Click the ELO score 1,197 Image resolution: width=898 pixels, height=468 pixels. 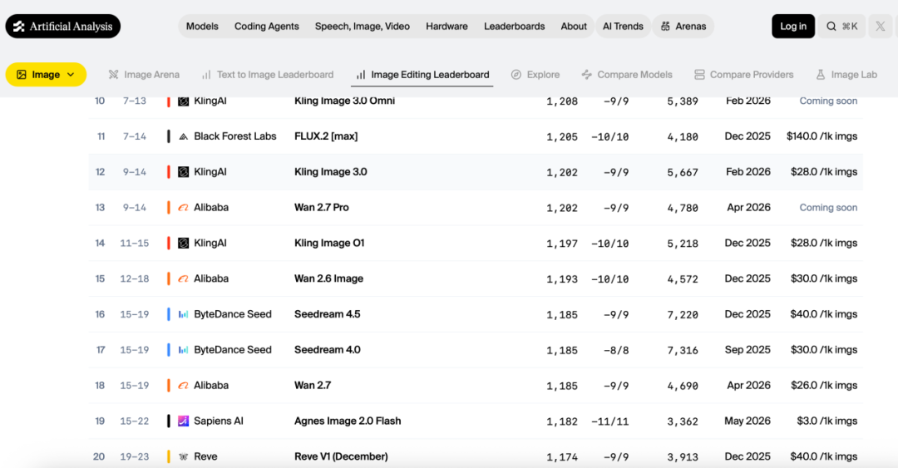562,244
